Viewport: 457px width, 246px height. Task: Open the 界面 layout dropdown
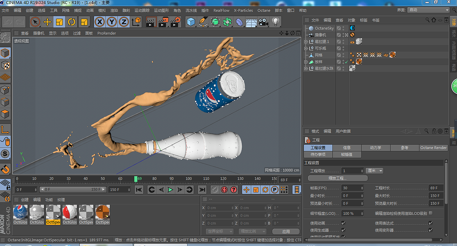(428, 10)
